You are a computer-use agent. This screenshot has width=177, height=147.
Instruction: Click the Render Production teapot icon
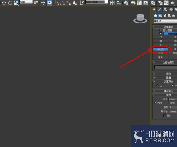[172, 2]
